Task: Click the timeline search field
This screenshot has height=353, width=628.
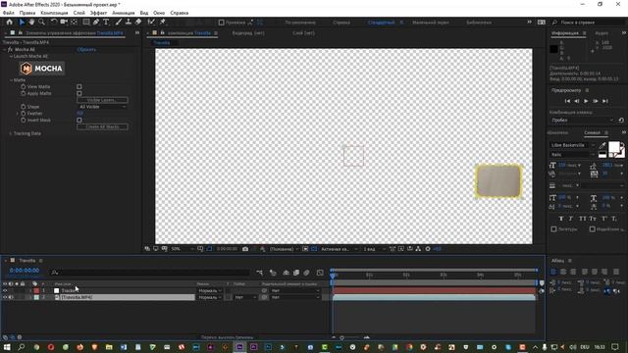Action: tap(150, 273)
